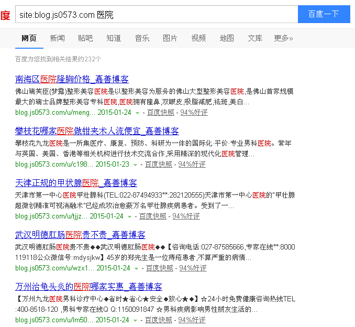Expand green arrow dropdown under 南海区 result
The width and height of the screenshot is (355, 327).
click(x=138, y=113)
